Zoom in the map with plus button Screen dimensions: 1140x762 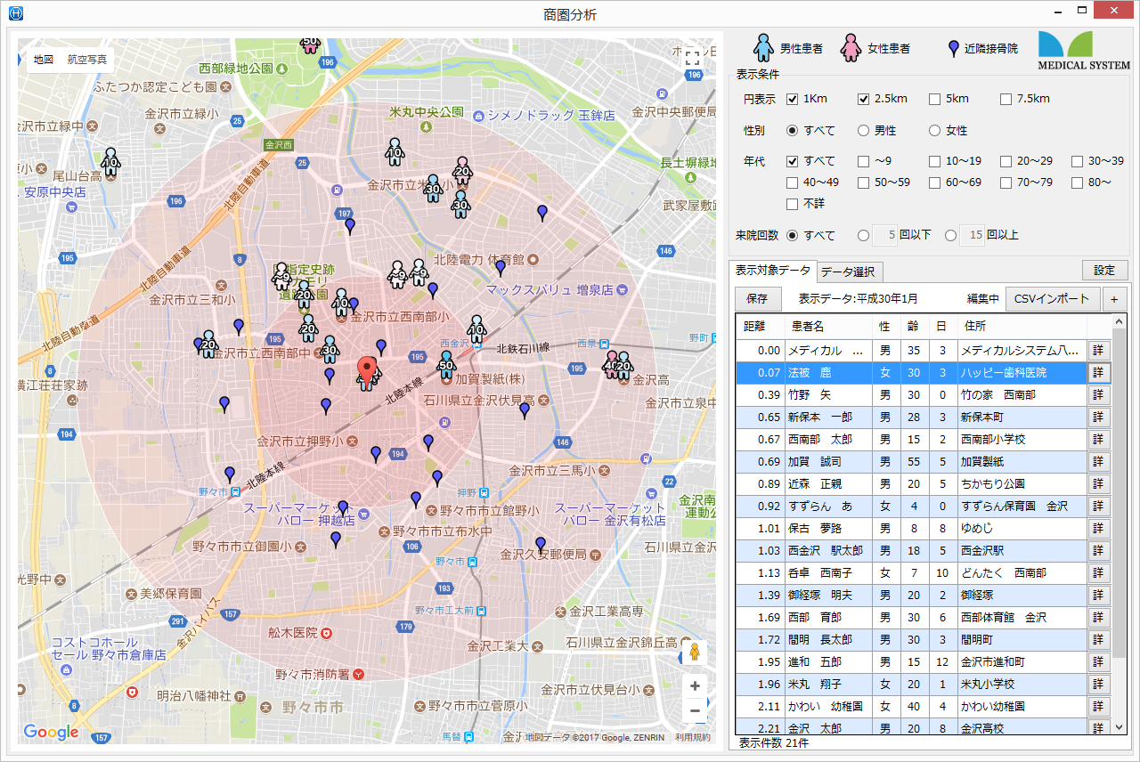click(695, 685)
